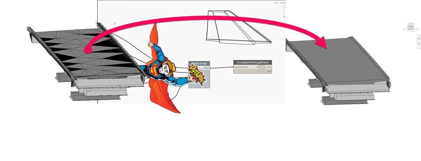Switch to 3D background preview navigation
421x161 pixels.
(276, 3)
